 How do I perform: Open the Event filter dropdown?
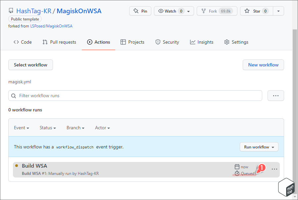point(21,128)
